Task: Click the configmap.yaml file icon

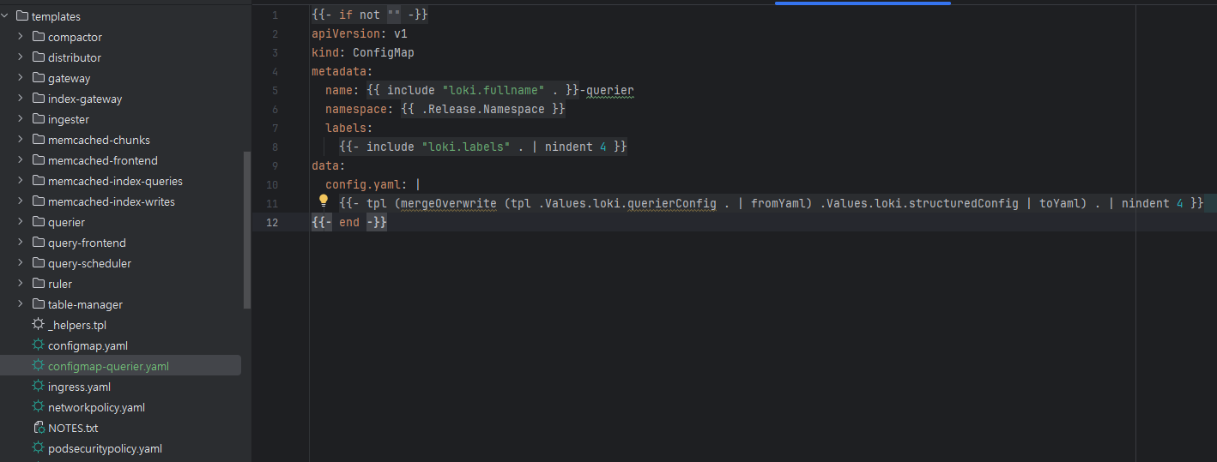Action: pos(38,345)
